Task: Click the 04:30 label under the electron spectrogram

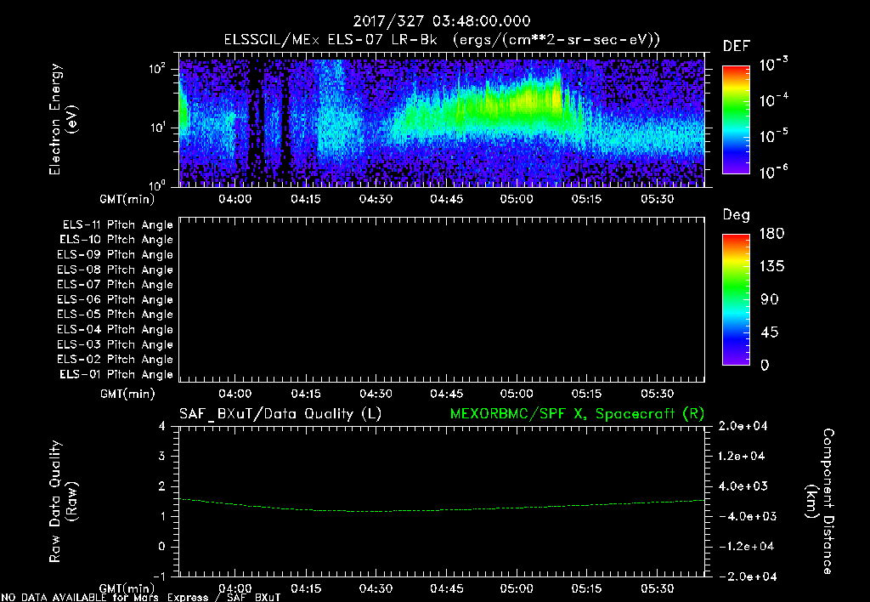Action: point(376,199)
